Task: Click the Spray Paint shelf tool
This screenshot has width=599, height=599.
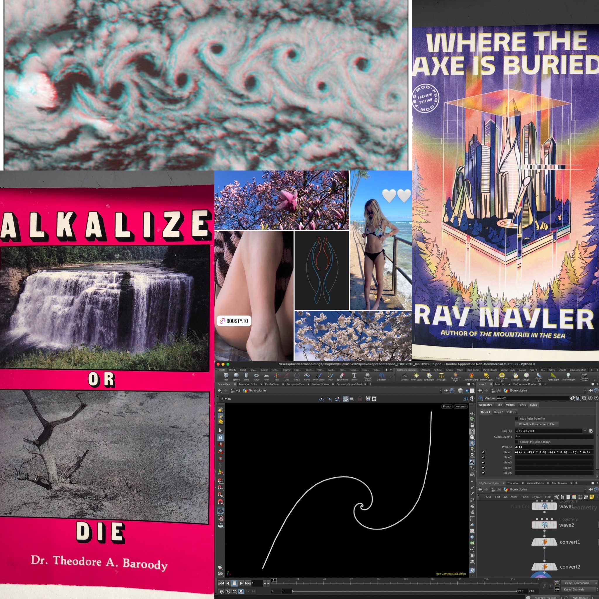Action: (342, 376)
